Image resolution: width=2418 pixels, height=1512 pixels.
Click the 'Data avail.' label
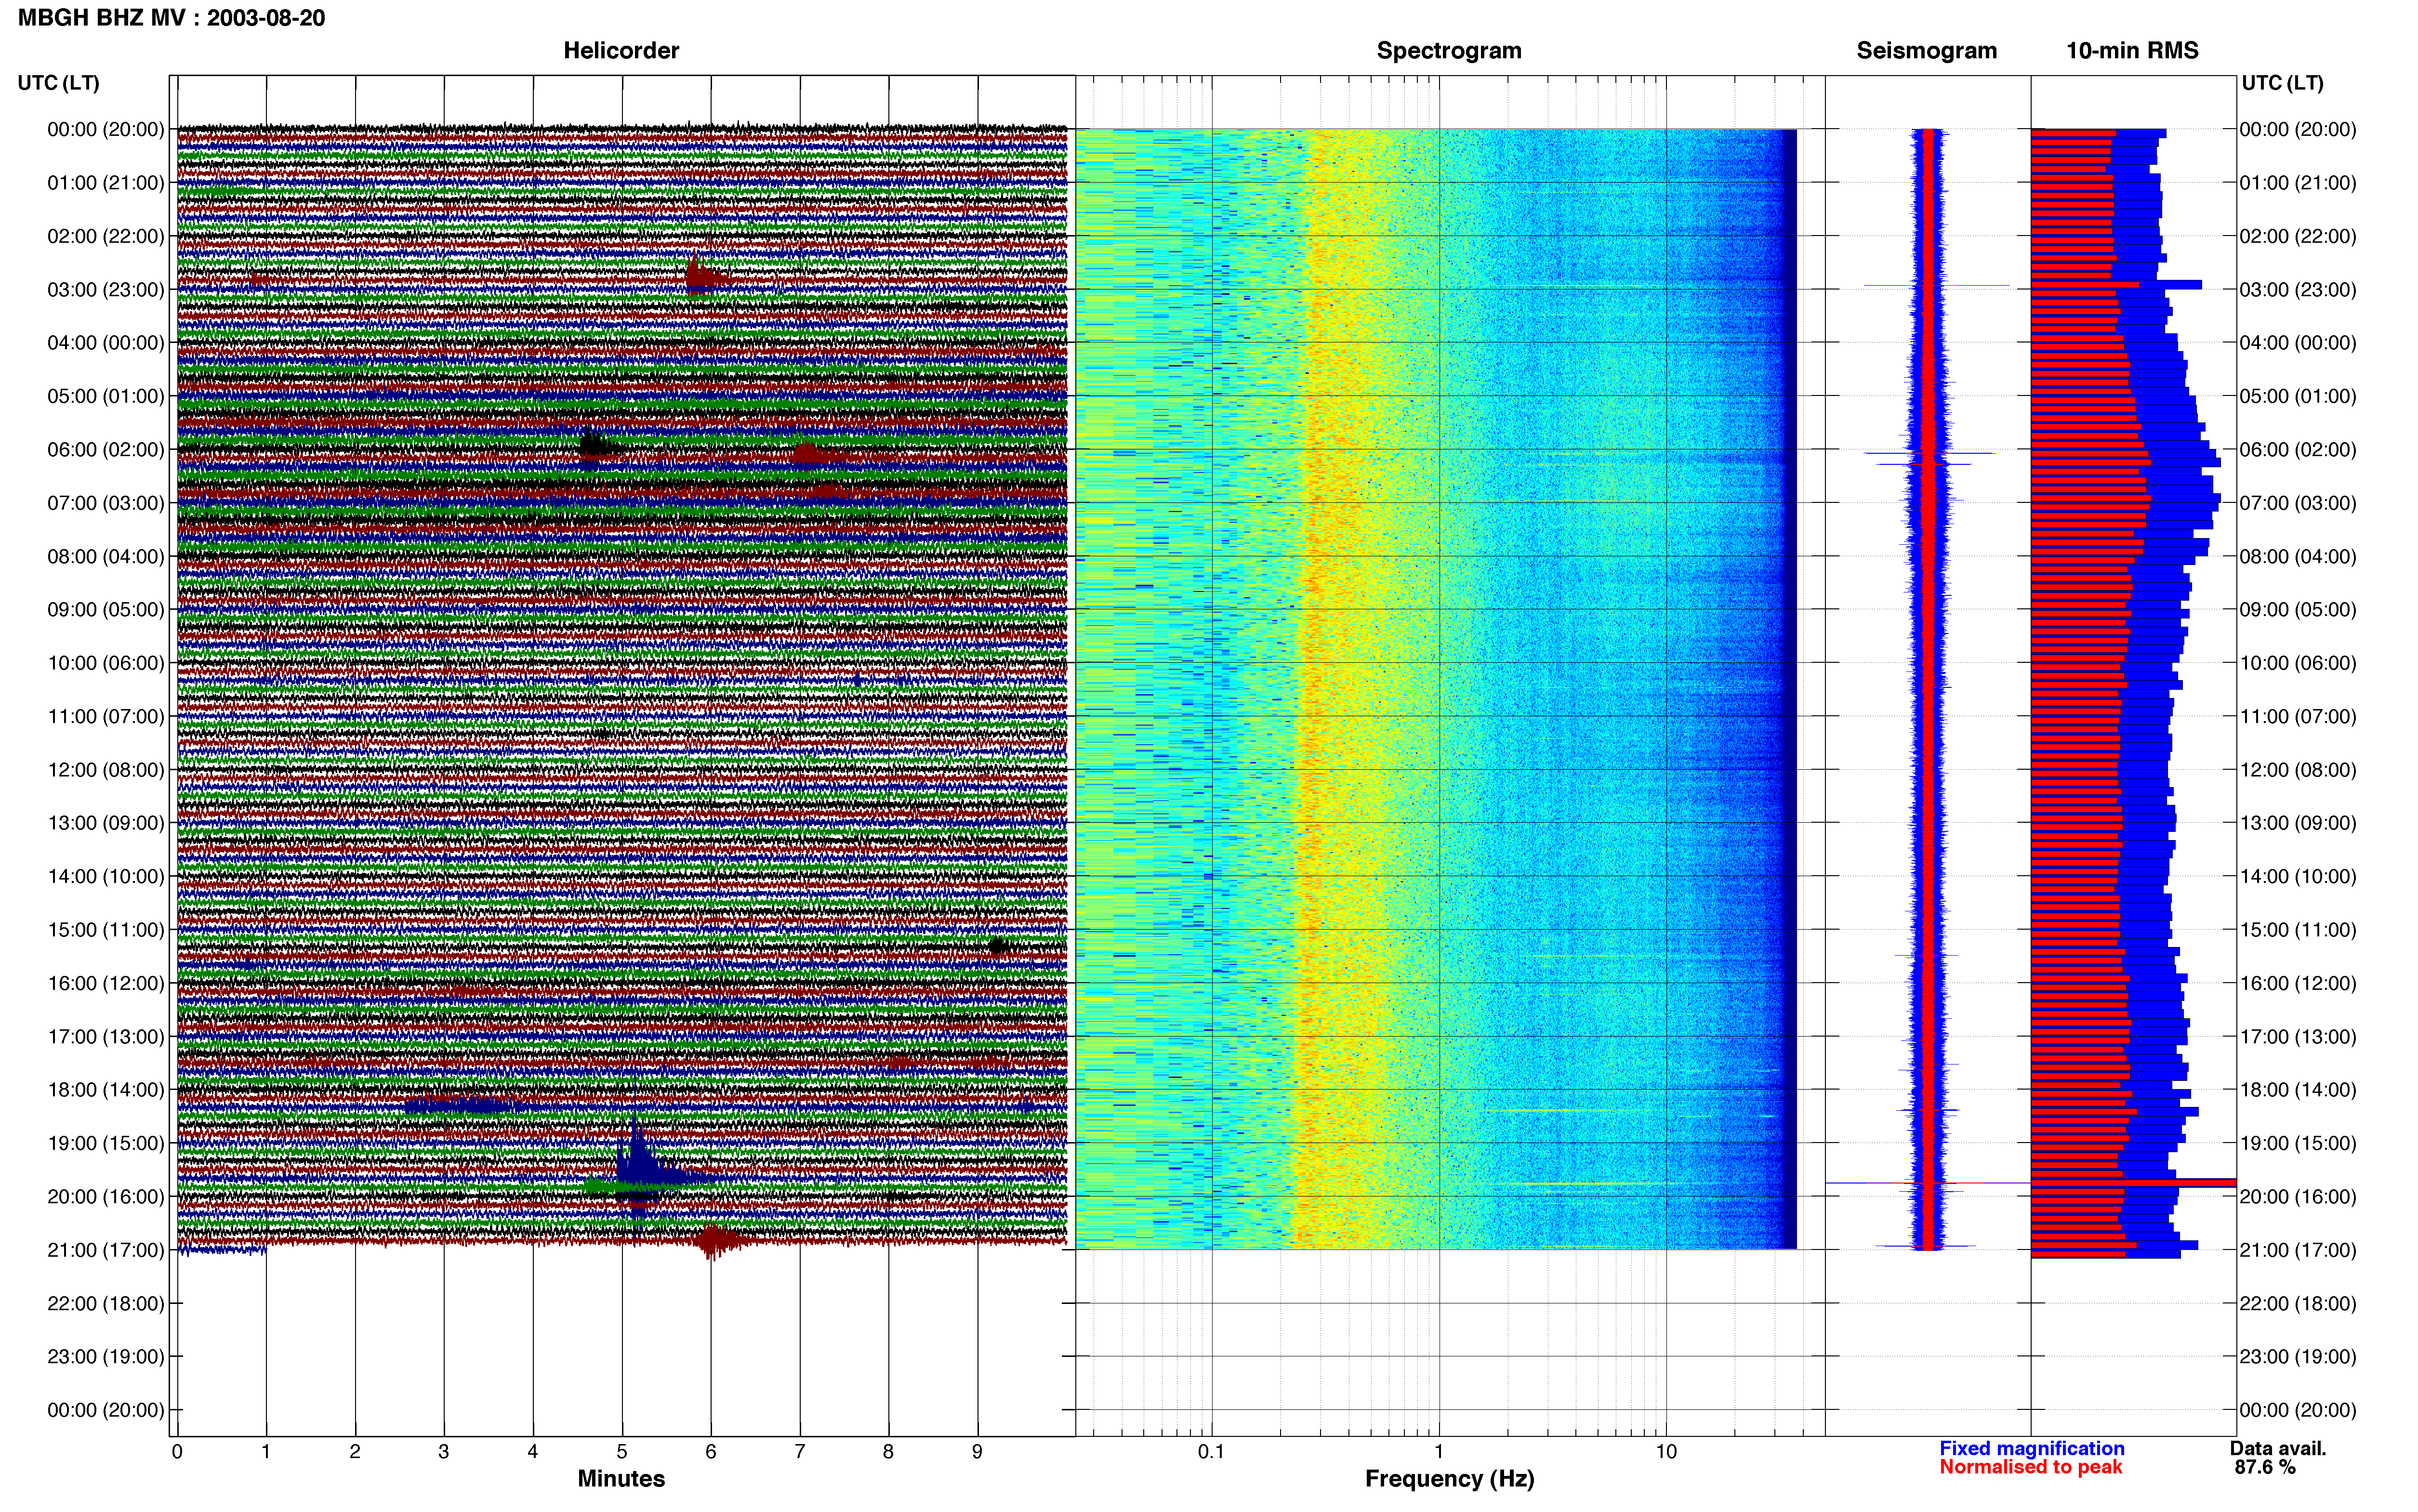2278,1448
